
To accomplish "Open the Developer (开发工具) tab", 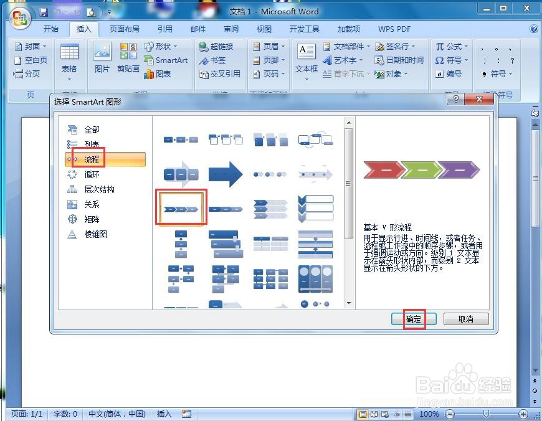I will (304, 29).
